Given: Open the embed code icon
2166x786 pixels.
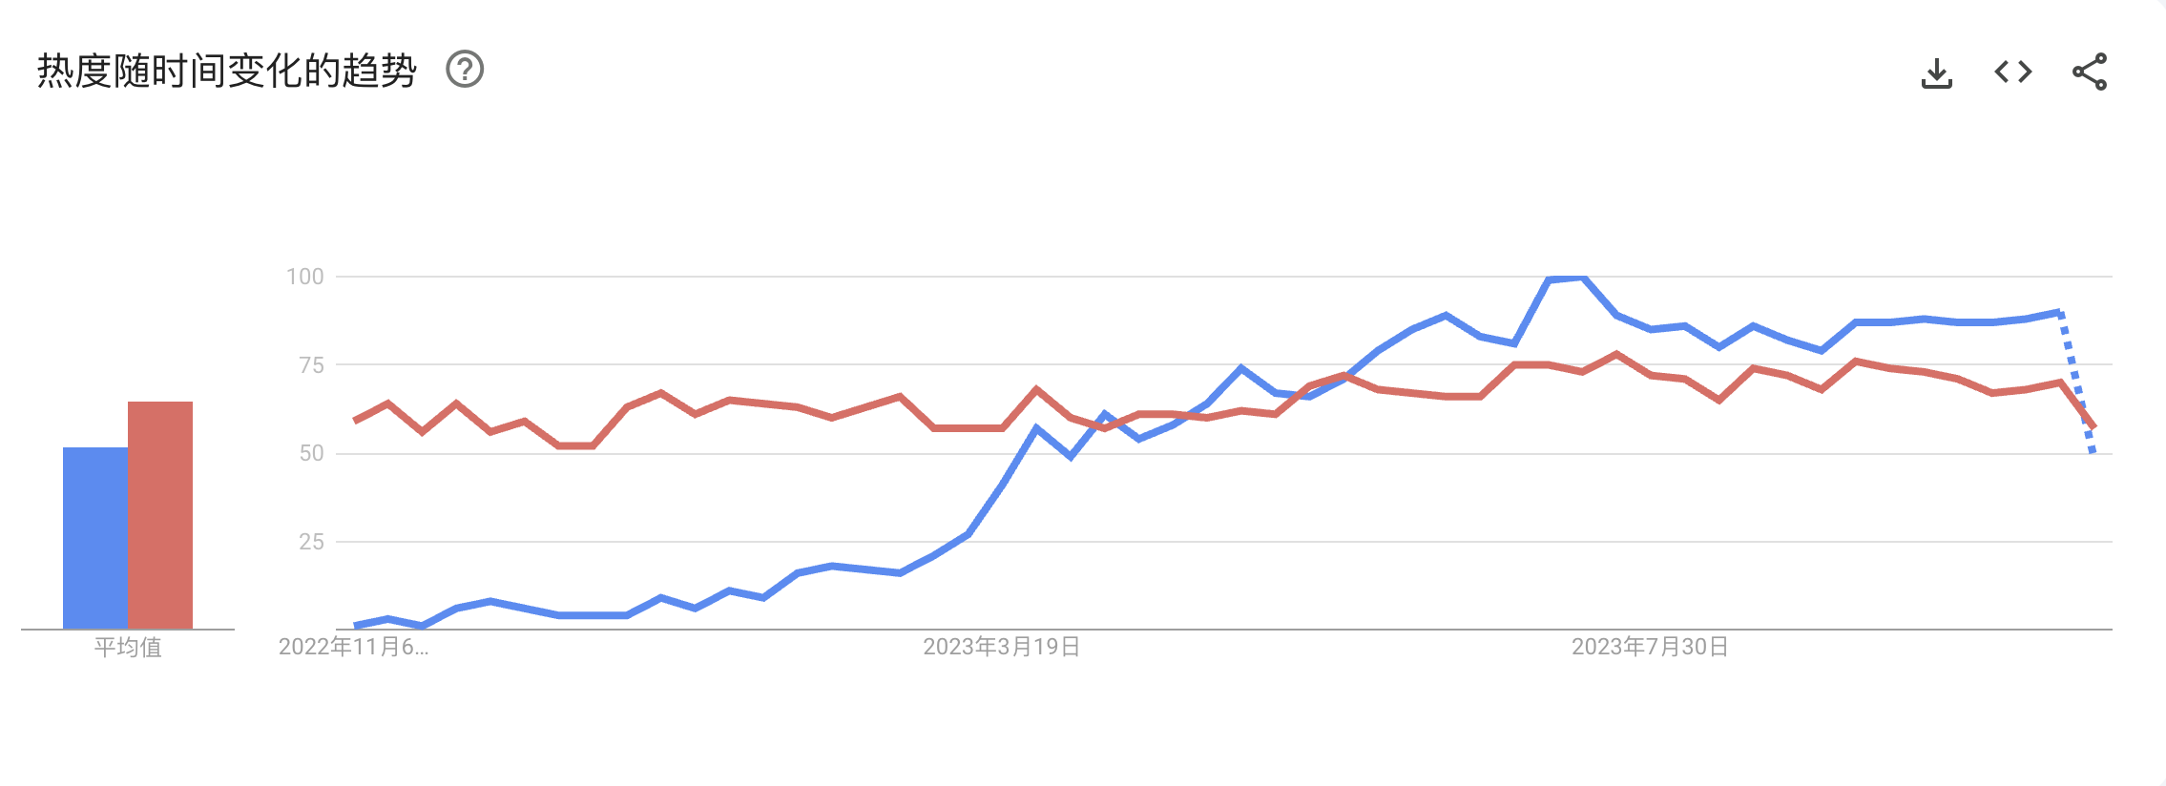Looking at the screenshot, I should (2012, 72).
